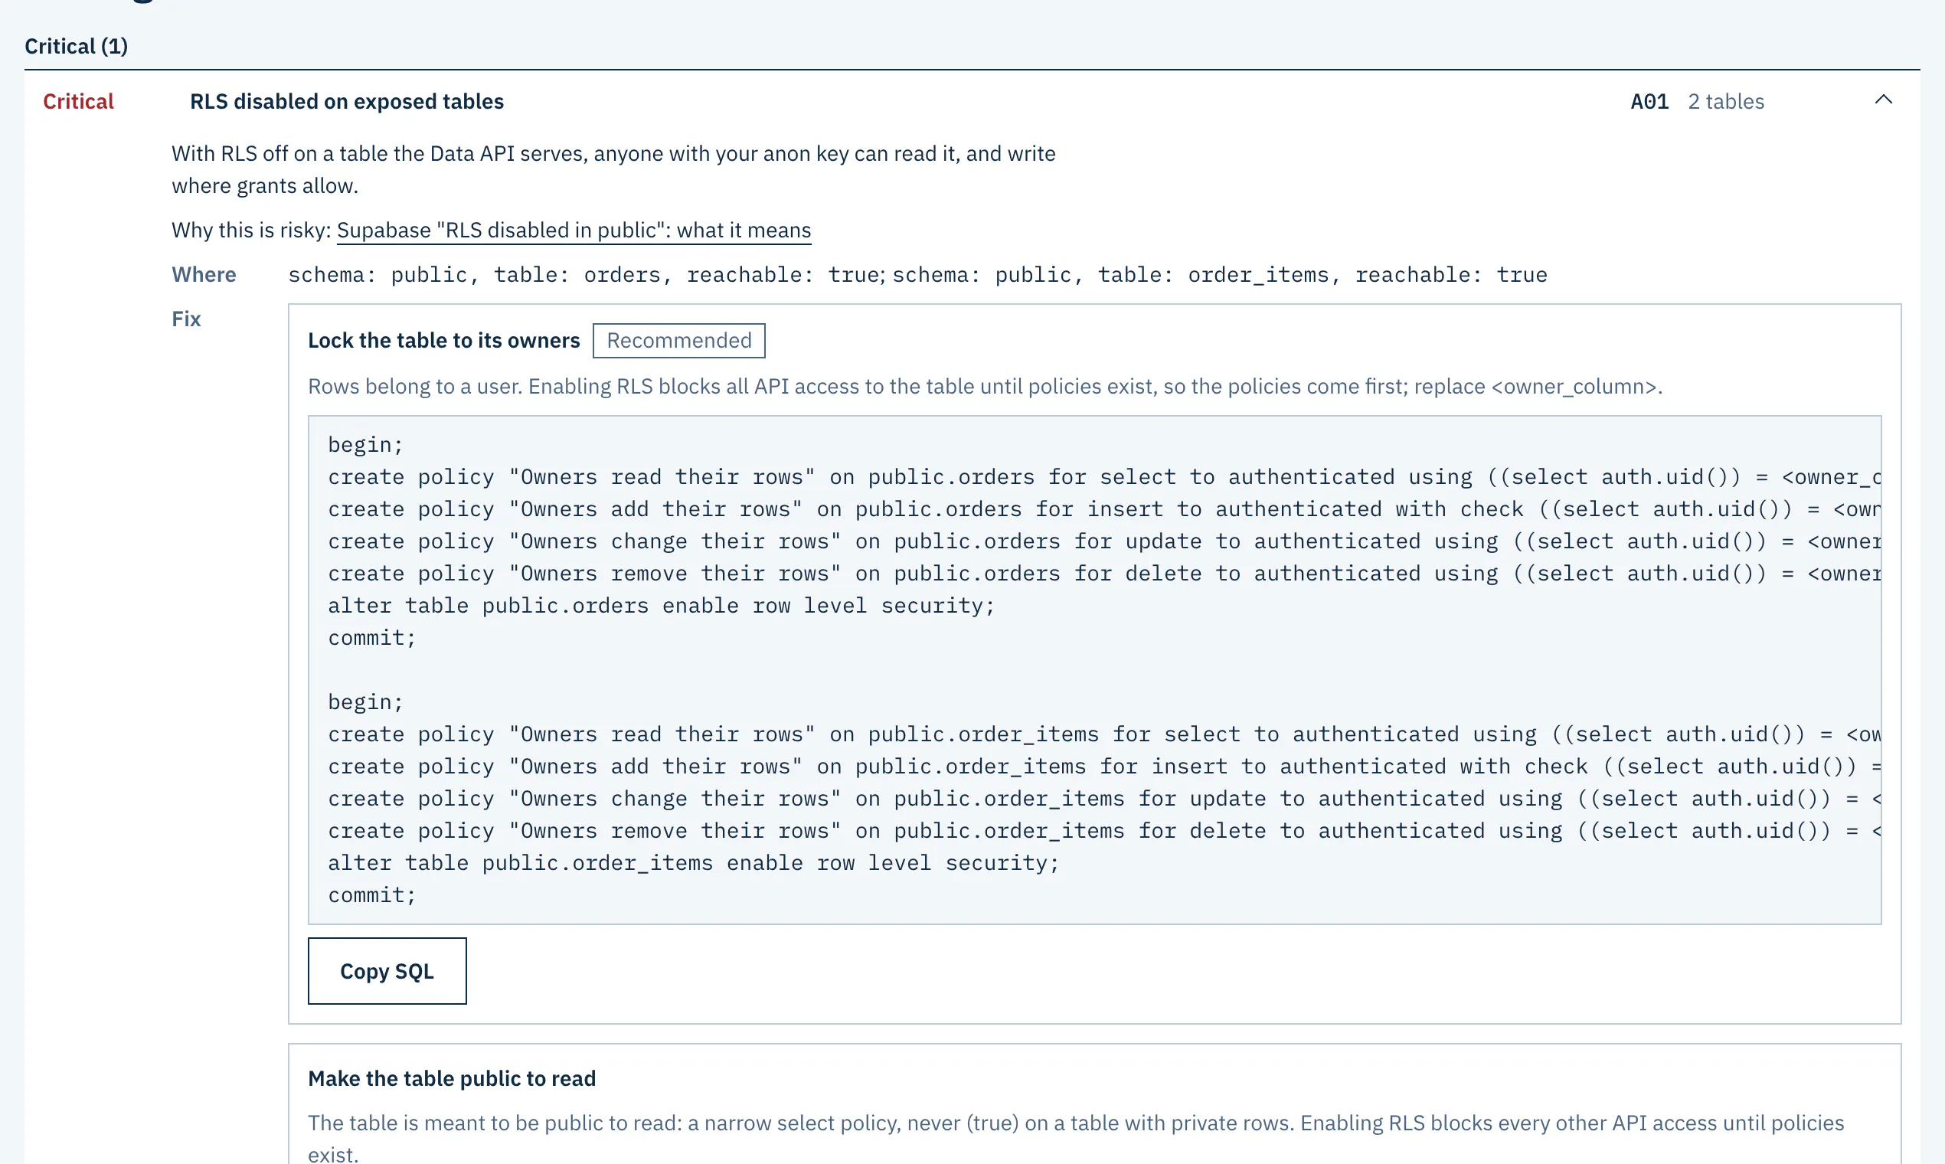This screenshot has width=1945, height=1164.
Task: Click the 'Owners change their rows' line for public.orders
Action: (1104, 541)
